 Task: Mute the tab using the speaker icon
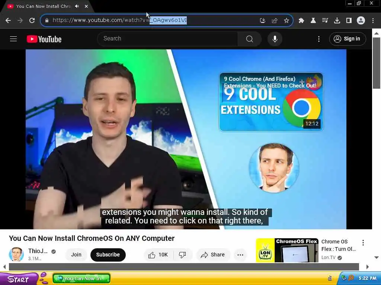(x=77, y=6)
